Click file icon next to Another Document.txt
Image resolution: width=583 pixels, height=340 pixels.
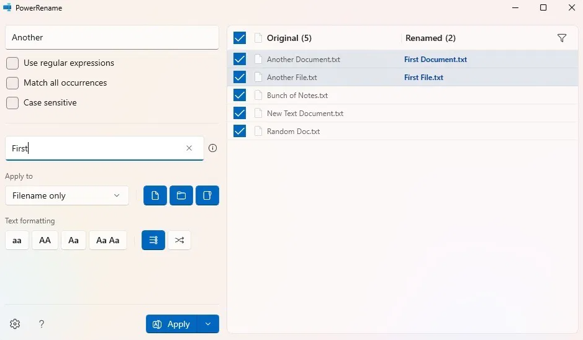click(x=258, y=59)
